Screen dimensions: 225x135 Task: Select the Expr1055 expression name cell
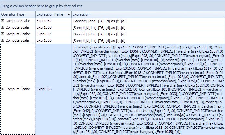44,40
